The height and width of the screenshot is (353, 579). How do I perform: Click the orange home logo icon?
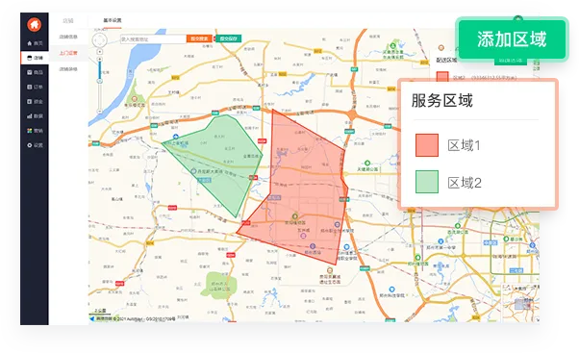tap(34, 25)
